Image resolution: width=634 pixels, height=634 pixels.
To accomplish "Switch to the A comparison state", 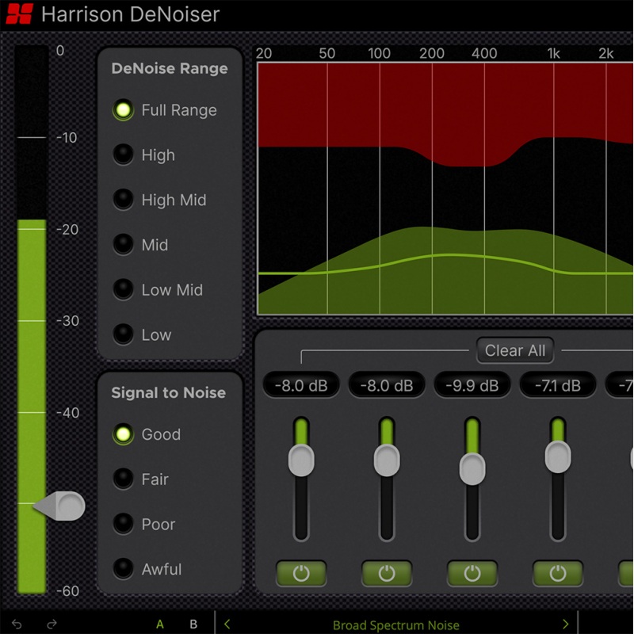I will [x=160, y=624].
